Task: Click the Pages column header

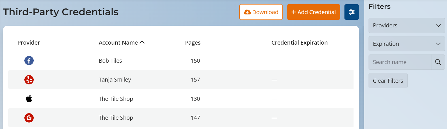Action: tap(193, 43)
